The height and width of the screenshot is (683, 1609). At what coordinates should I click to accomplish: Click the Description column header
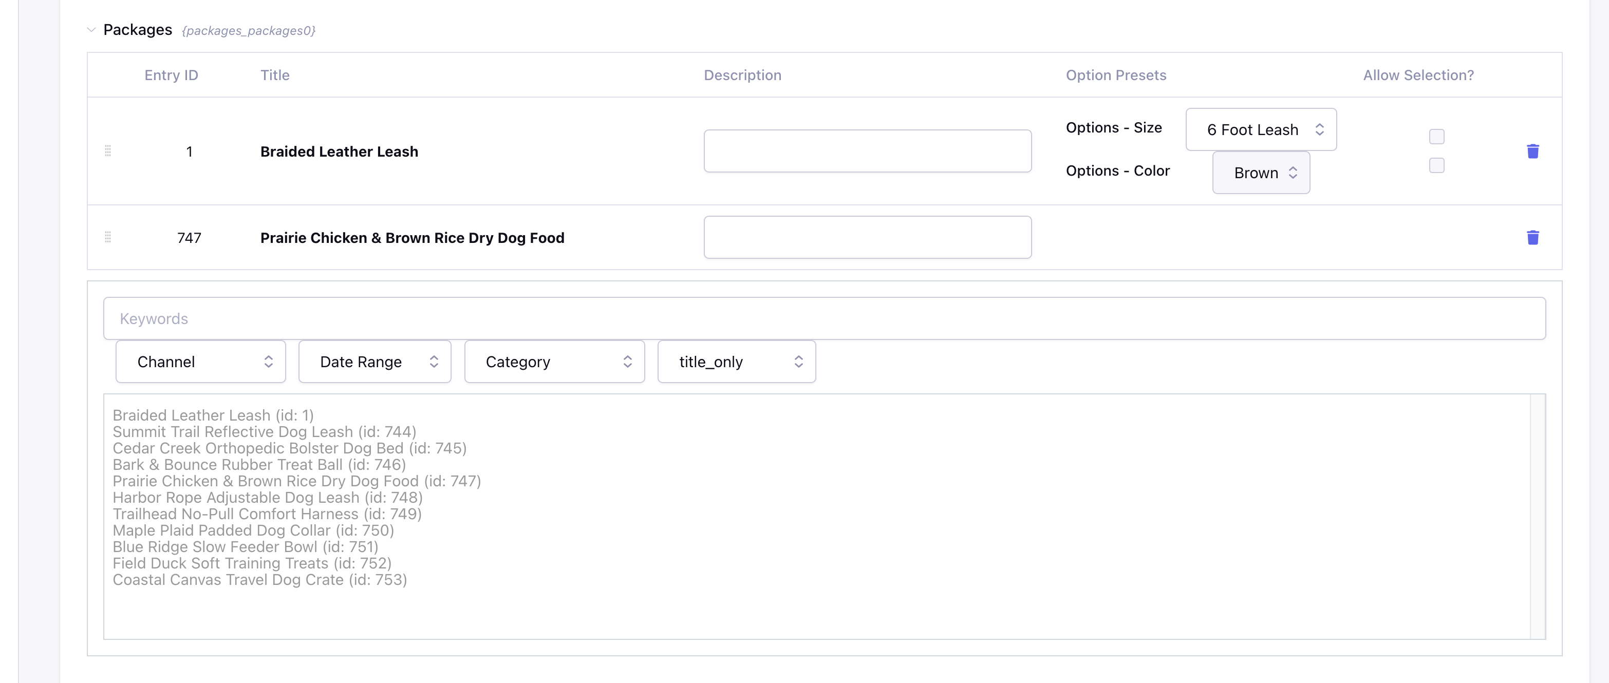pos(743,75)
